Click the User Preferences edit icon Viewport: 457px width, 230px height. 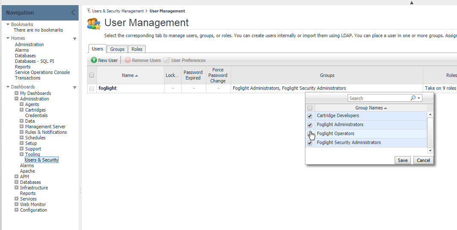[167, 60]
